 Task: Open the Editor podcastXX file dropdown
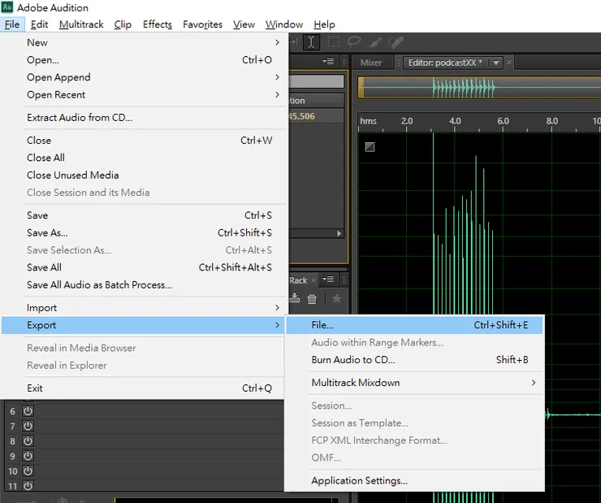click(496, 63)
